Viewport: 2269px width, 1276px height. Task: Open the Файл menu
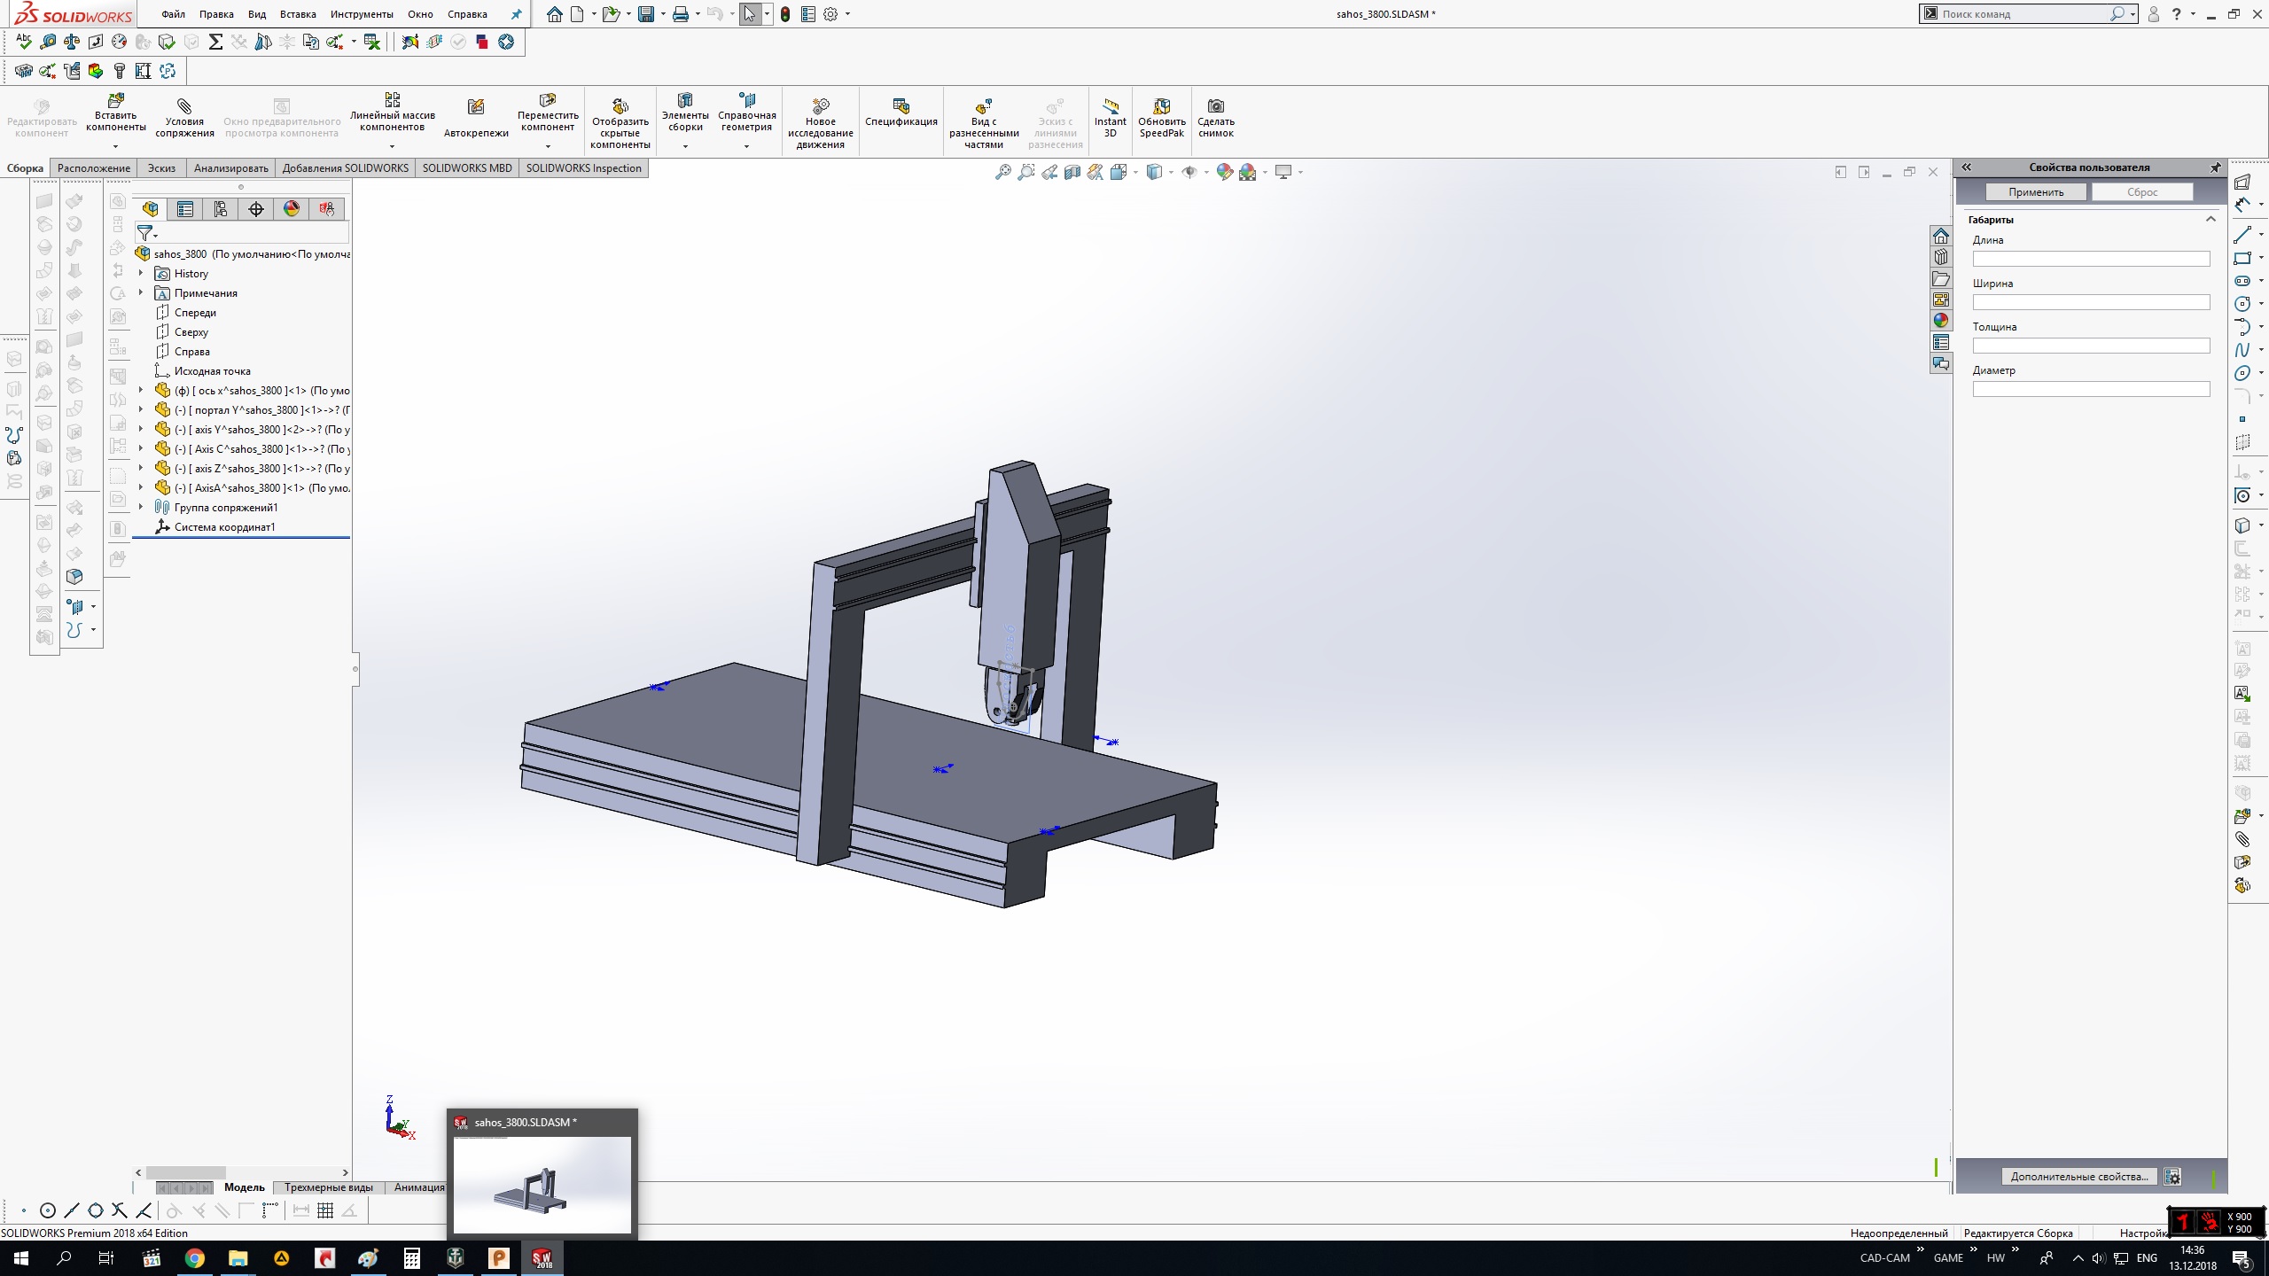click(x=174, y=14)
